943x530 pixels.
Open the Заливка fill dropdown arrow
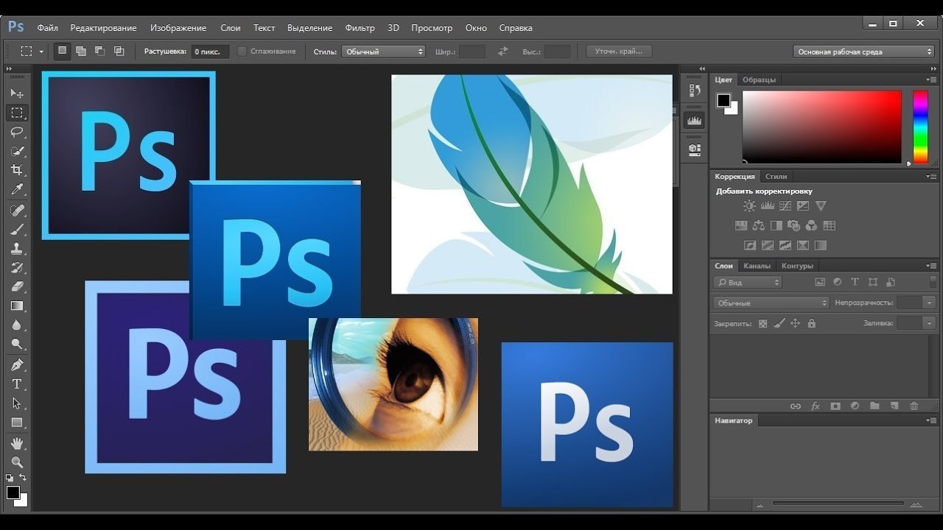tap(930, 323)
